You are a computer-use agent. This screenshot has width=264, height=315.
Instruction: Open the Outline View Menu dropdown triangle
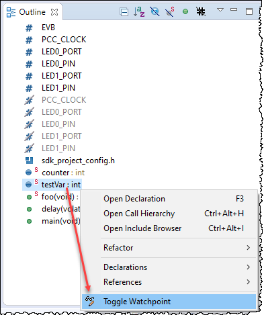pos(220,9)
